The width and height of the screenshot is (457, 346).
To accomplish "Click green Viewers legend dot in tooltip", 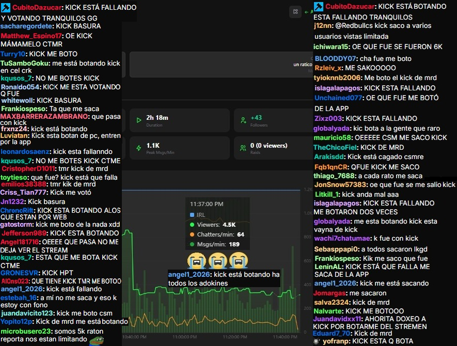I will 192,225.
